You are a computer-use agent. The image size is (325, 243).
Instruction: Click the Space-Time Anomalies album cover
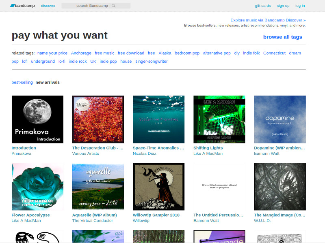point(158,119)
